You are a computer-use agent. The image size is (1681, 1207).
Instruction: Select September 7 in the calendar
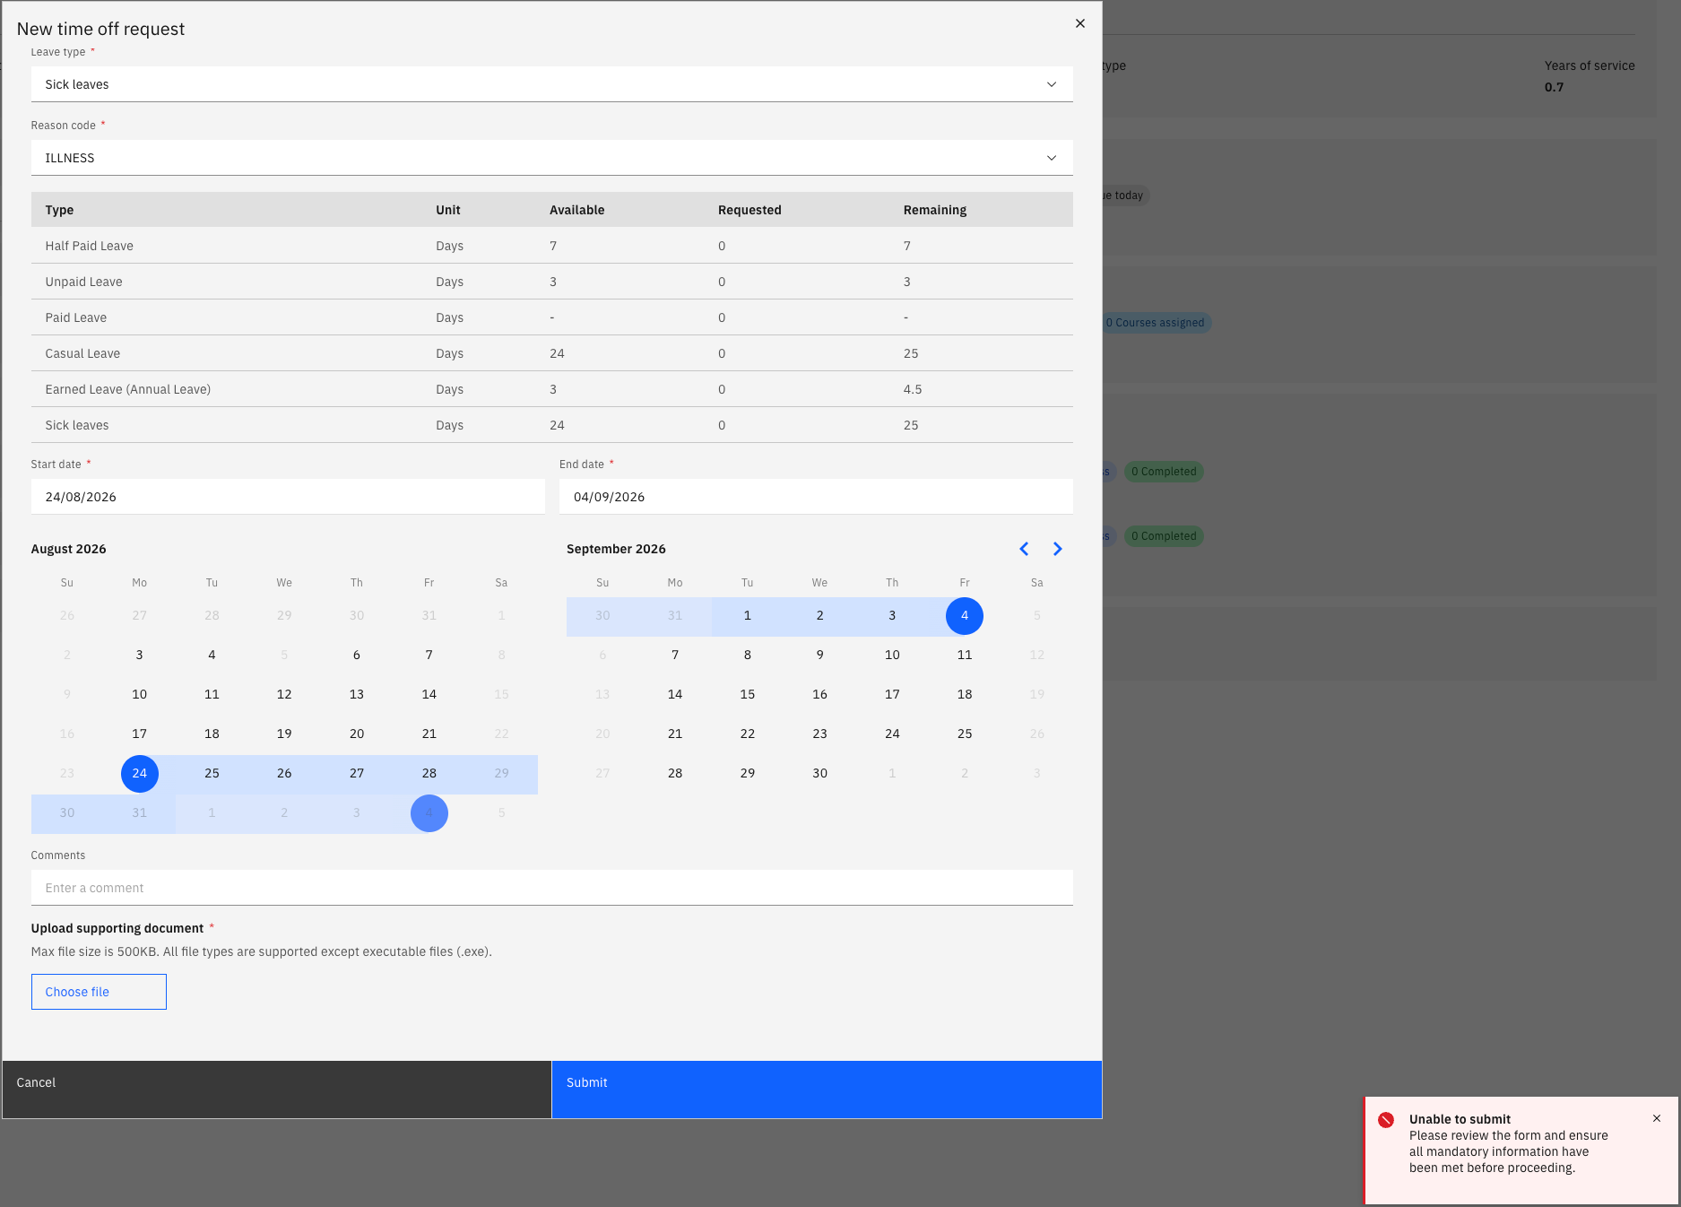675,656
